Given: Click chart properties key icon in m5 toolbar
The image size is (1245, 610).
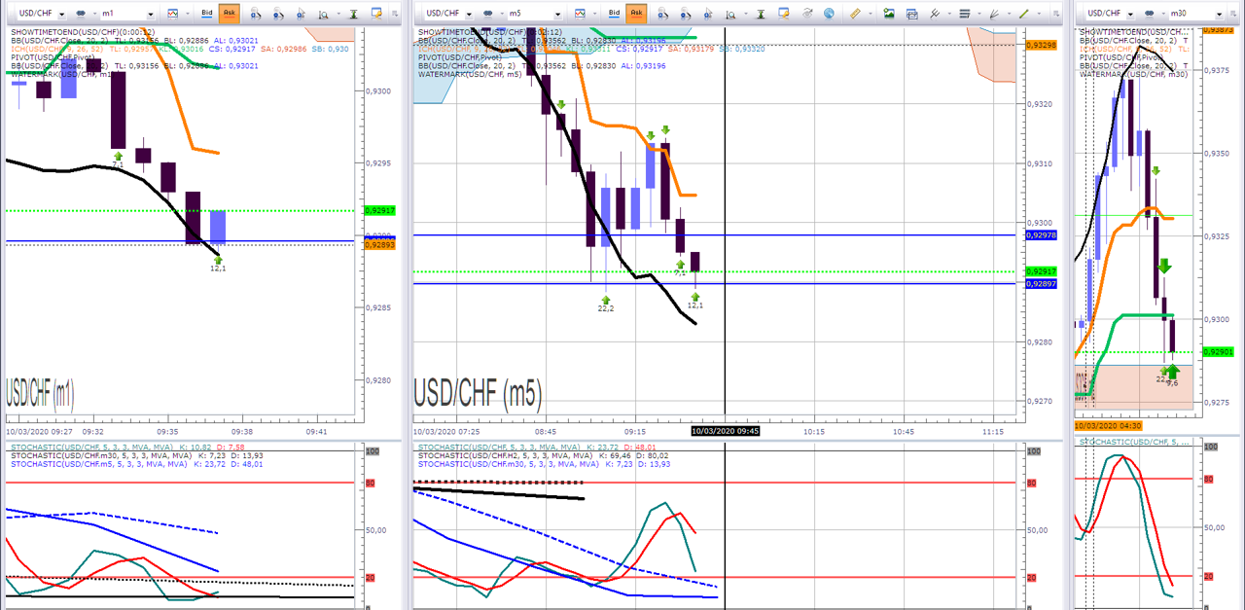Looking at the screenshot, I should pos(784,14).
